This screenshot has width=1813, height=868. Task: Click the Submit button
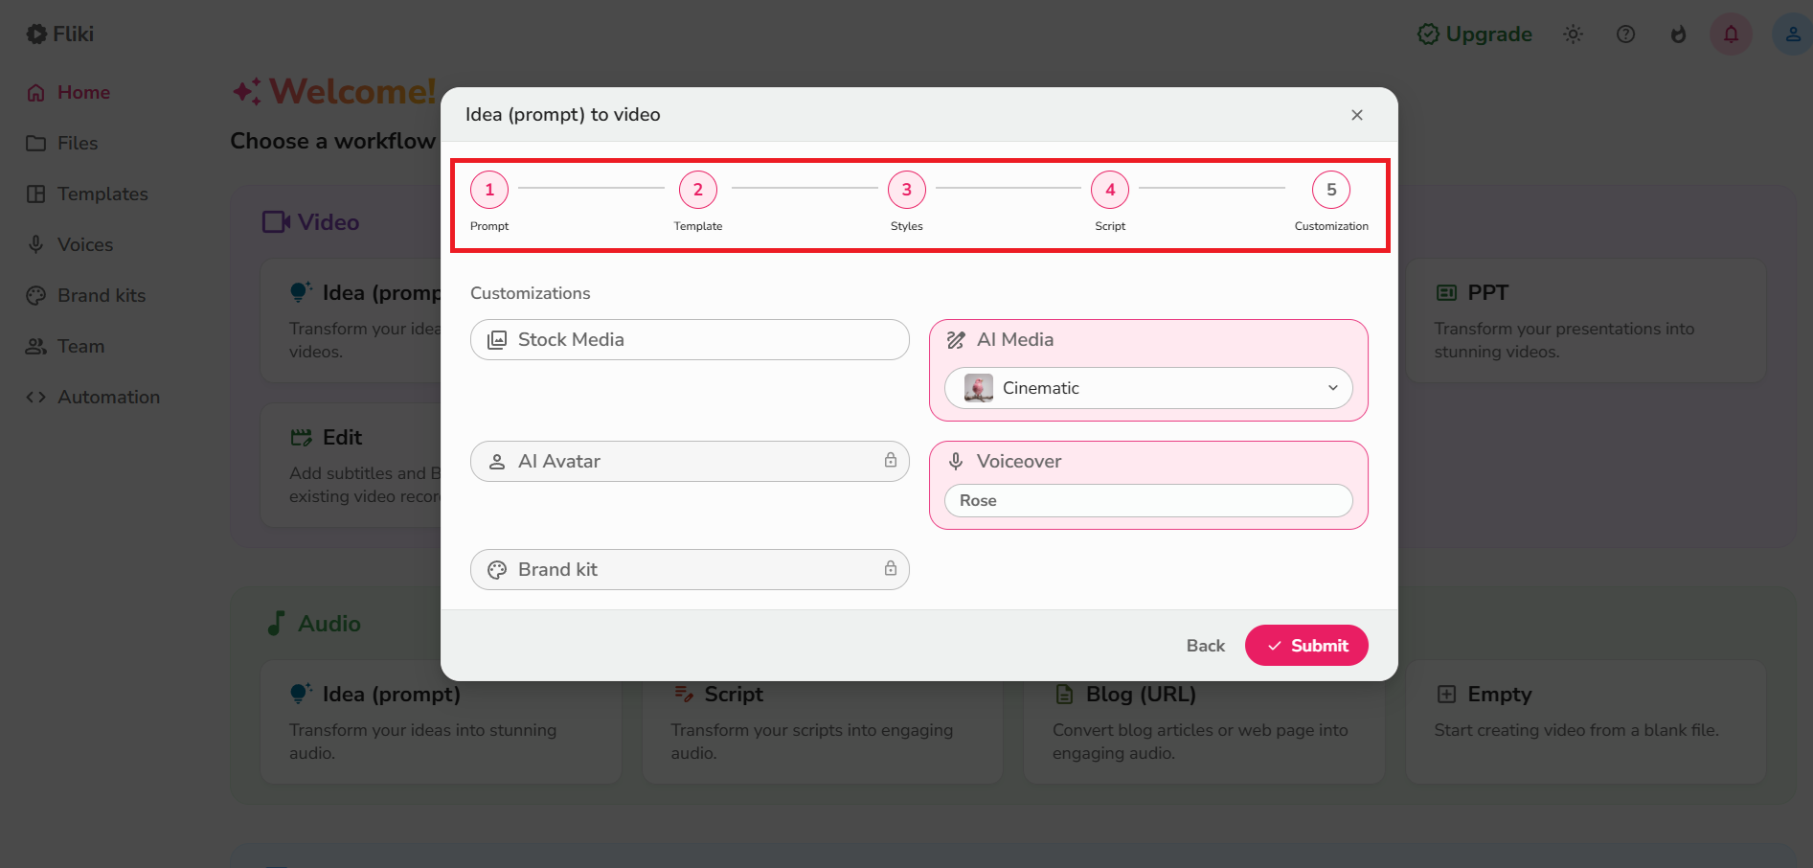click(x=1305, y=646)
